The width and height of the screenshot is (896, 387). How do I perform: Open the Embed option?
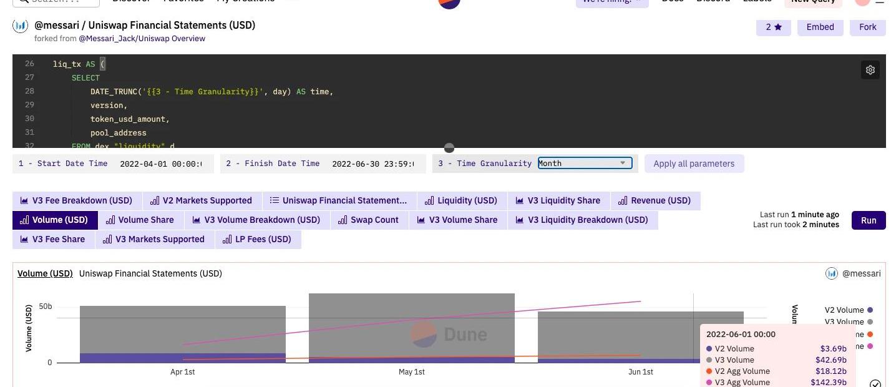821,27
